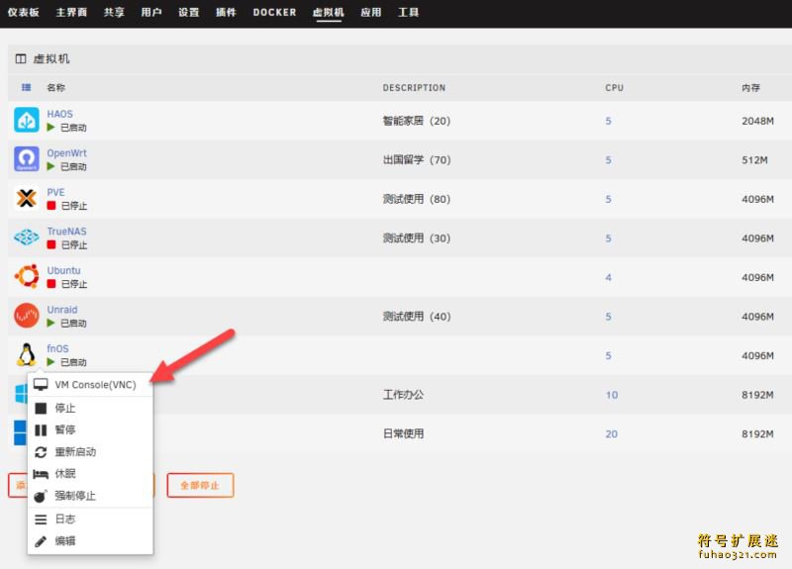Click the Windows icon in the 工作办公 row

[x=21, y=394]
